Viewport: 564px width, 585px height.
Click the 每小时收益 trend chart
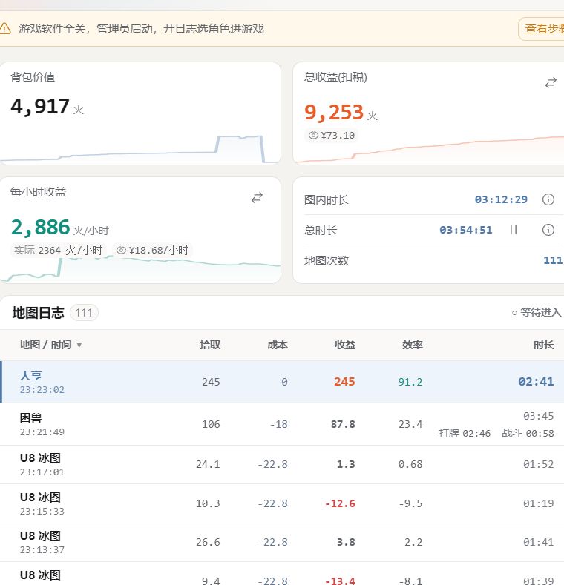coord(140,268)
